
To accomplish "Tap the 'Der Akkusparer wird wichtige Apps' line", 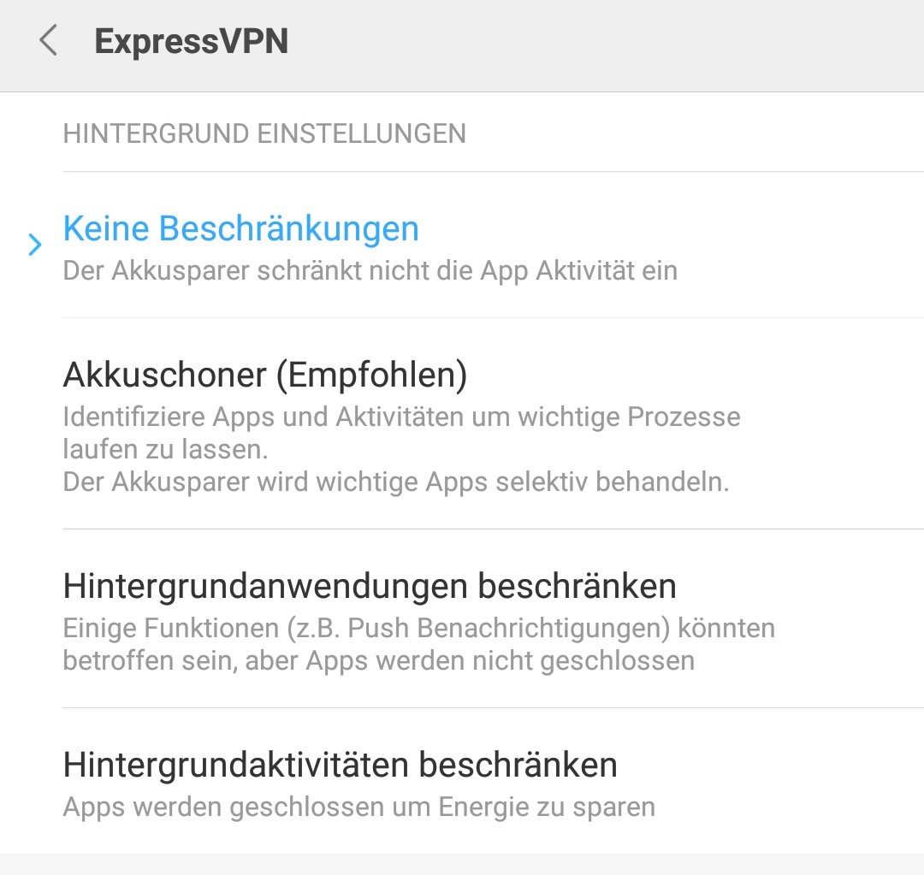I will (396, 482).
